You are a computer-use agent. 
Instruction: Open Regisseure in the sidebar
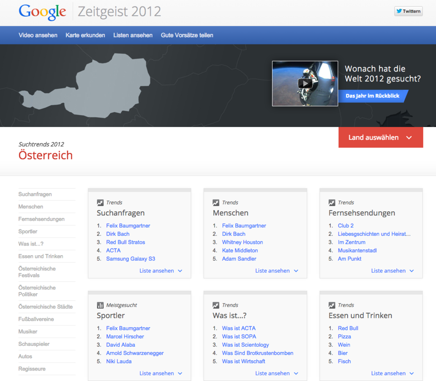32,369
